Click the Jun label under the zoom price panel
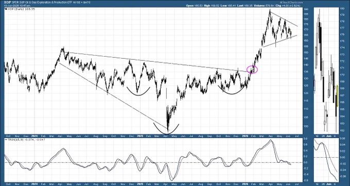This screenshot has width=350, height=186. 329,136
